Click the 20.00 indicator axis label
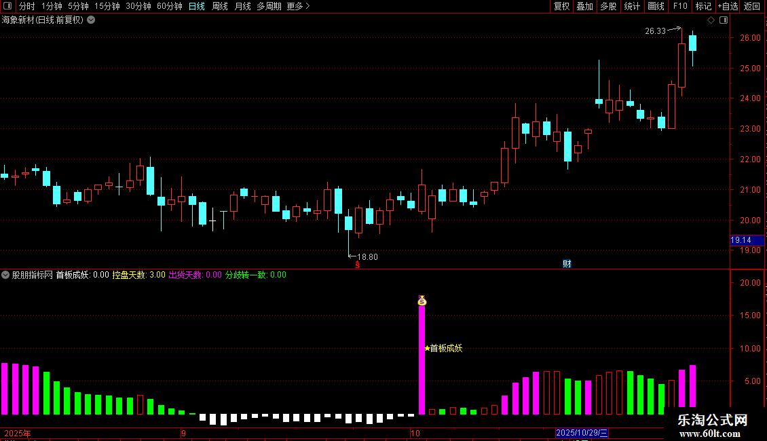 click(750, 283)
